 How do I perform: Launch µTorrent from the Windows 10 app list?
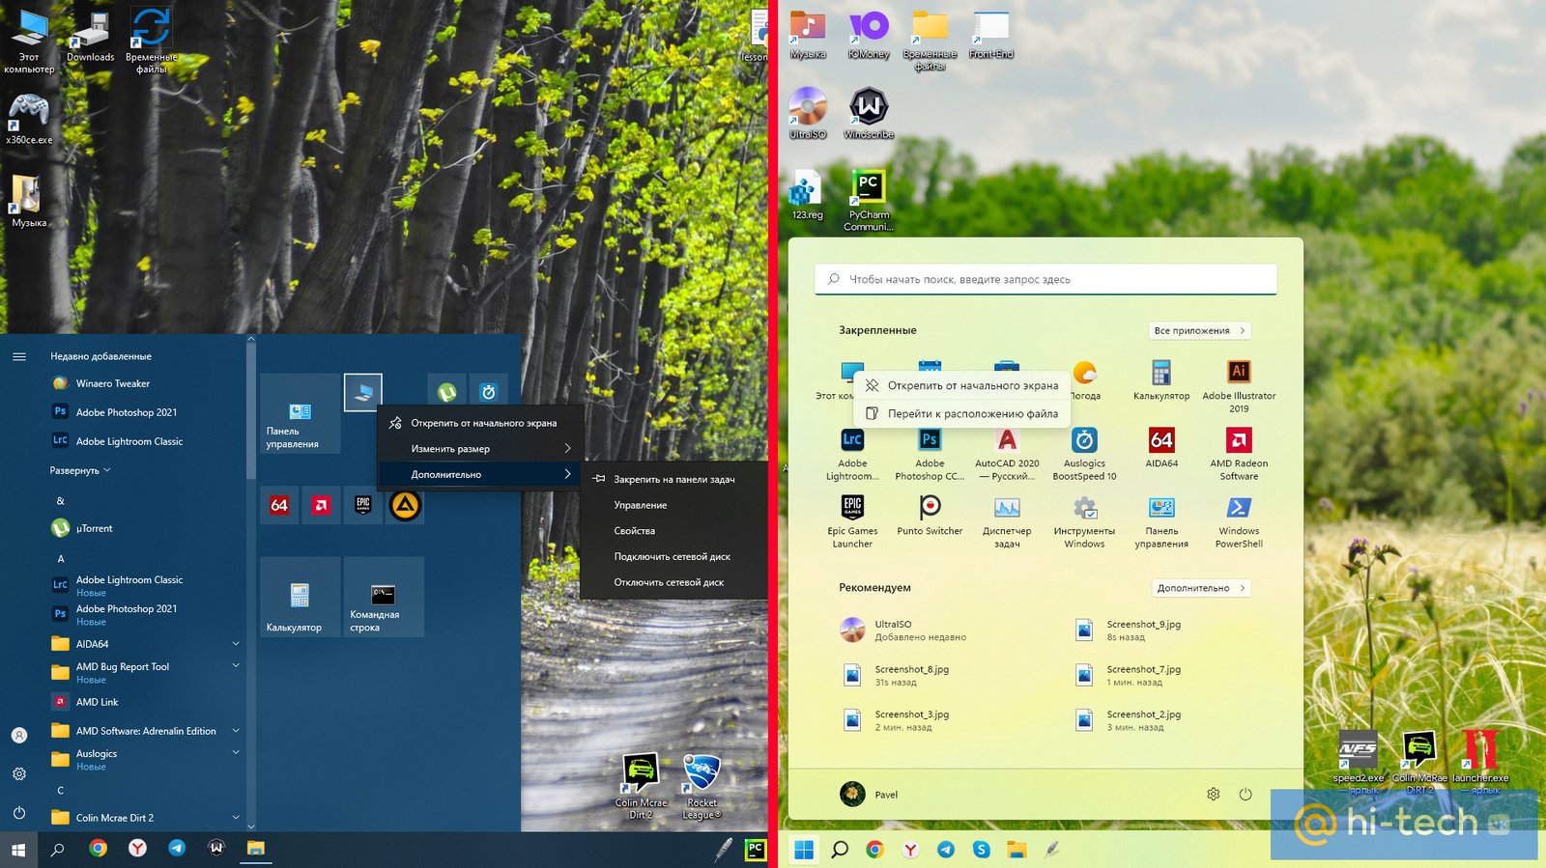[x=94, y=528]
